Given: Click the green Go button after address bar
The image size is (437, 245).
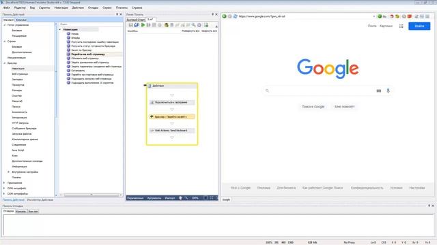Looking at the screenshot, I should point(382,16).
